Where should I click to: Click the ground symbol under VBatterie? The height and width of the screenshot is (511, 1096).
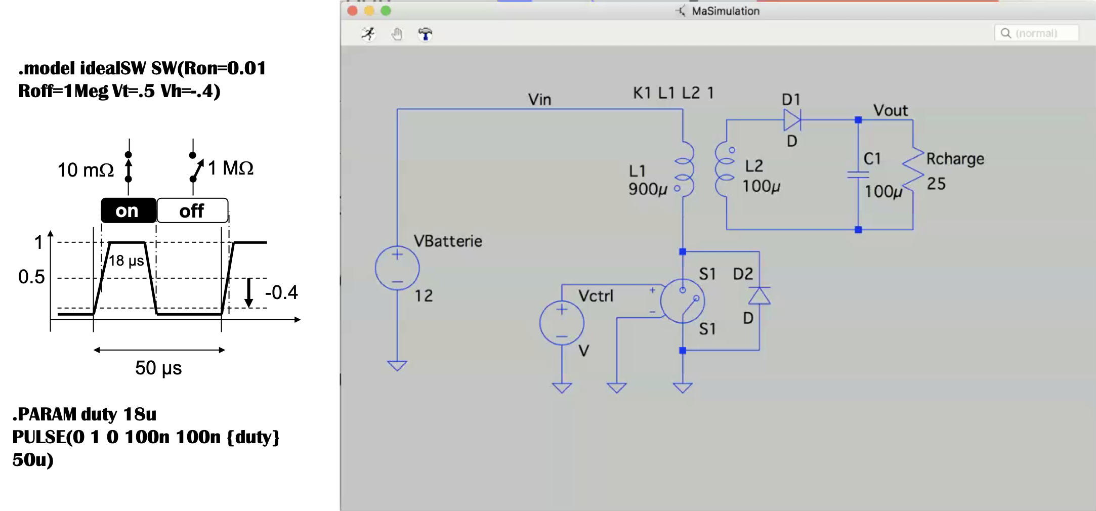397,365
